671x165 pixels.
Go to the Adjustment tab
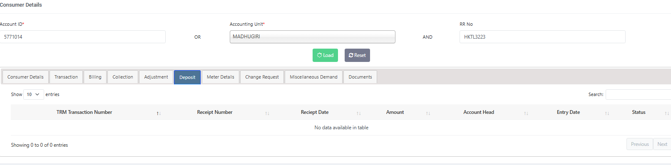tap(156, 77)
